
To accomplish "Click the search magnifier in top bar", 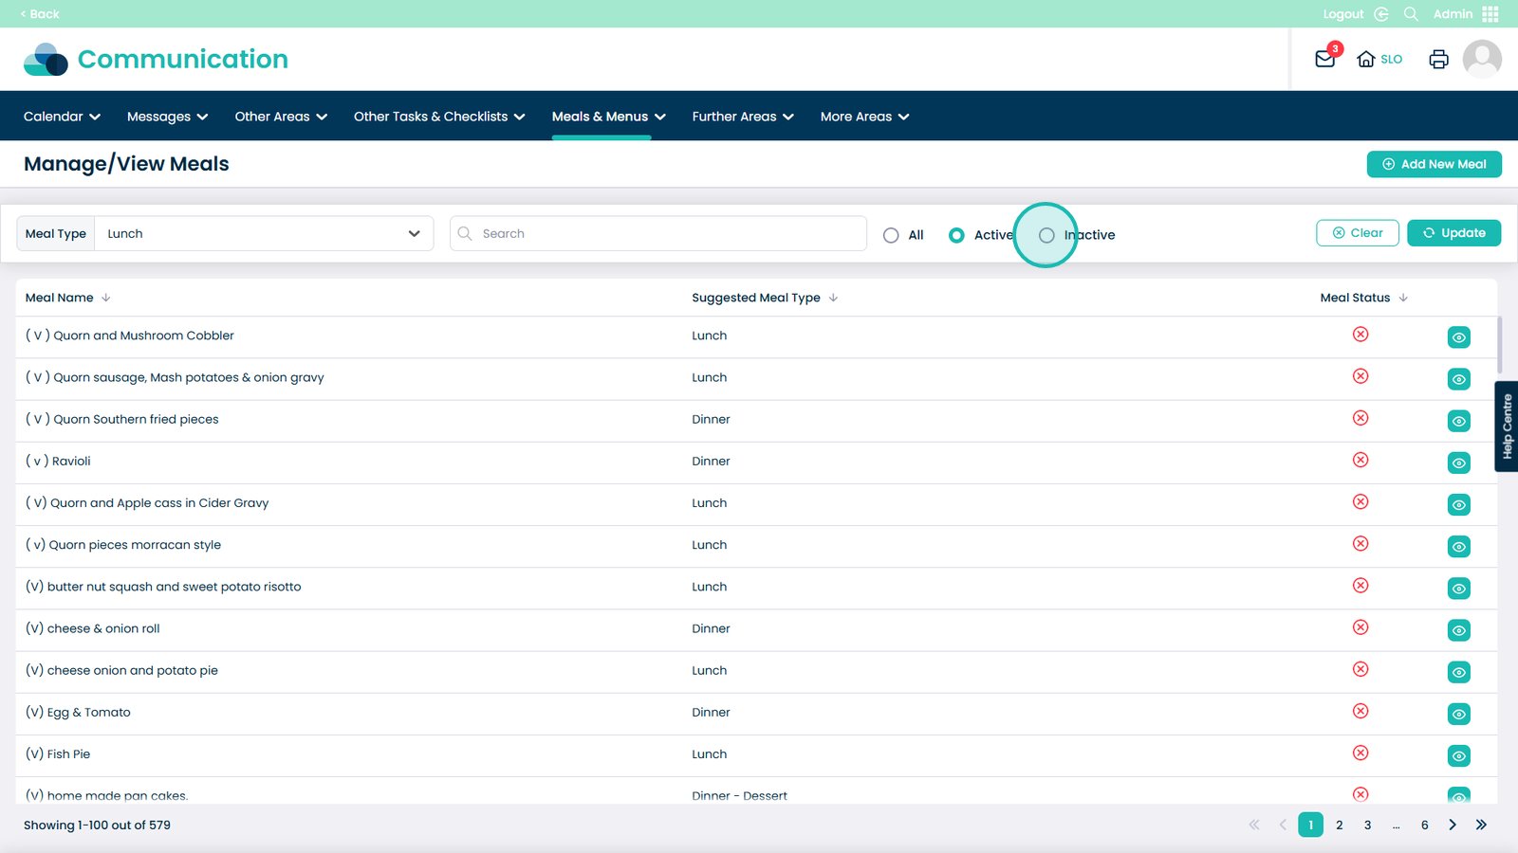I will coord(1411,14).
